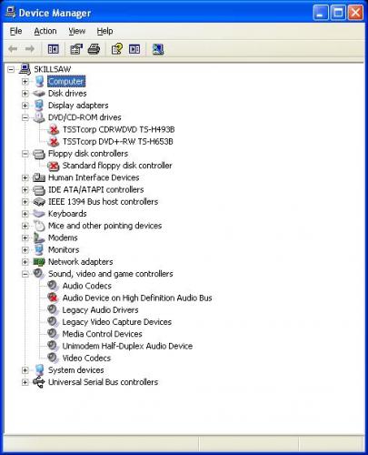The image size is (368, 455).
Task: Click the Back arrow toolbar button
Action: pos(13,49)
